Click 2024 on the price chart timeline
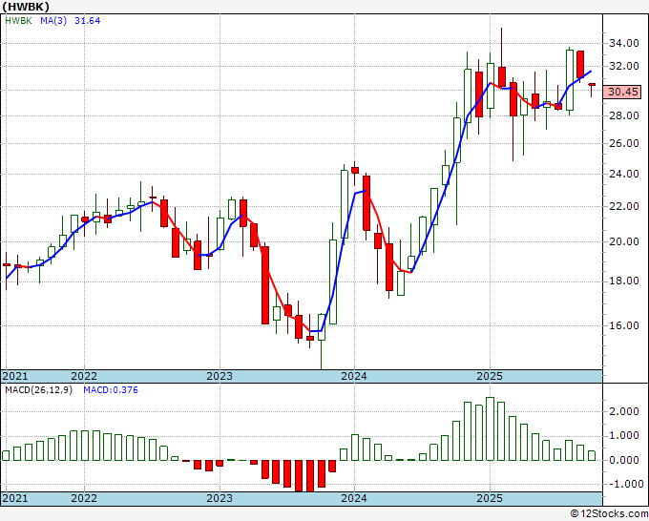This screenshot has height=521, width=649. pos(354,376)
